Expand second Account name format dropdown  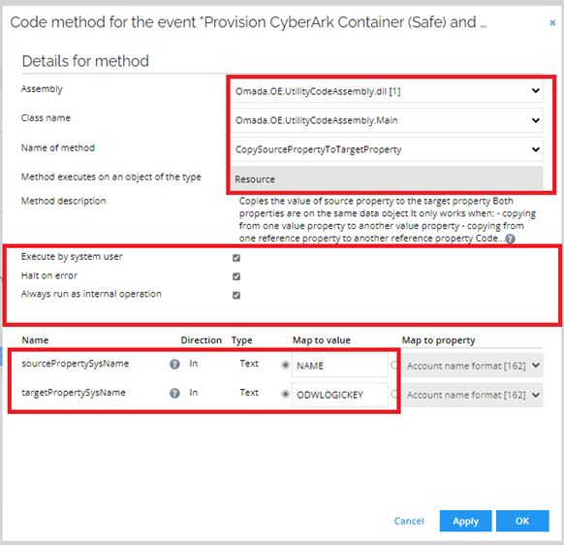tap(472, 395)
